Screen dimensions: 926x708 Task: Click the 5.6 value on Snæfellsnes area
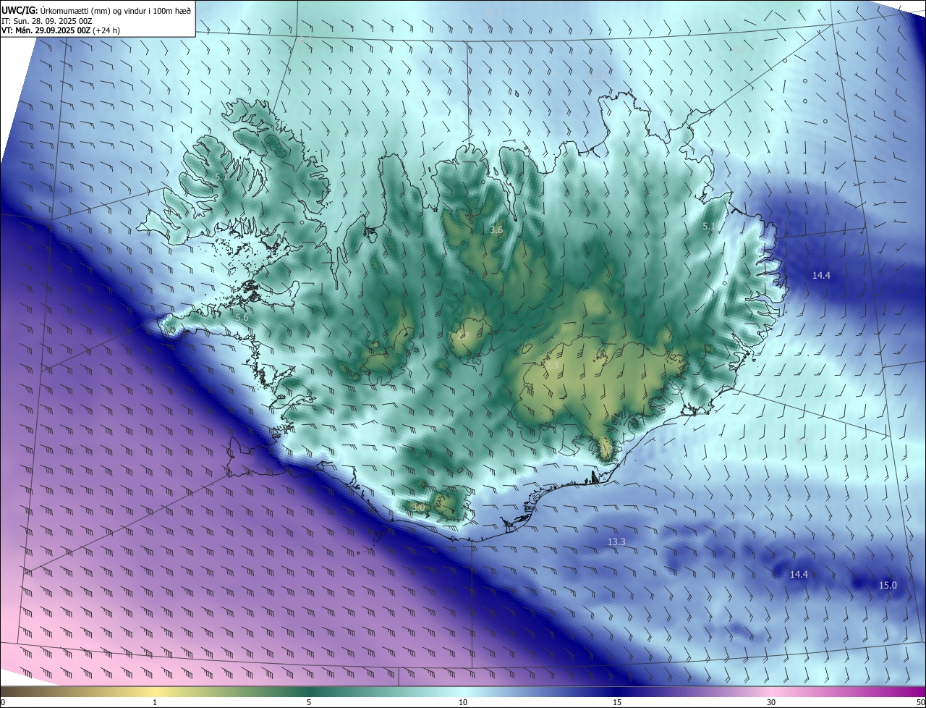pyautogui.click(x=242, y=317)
